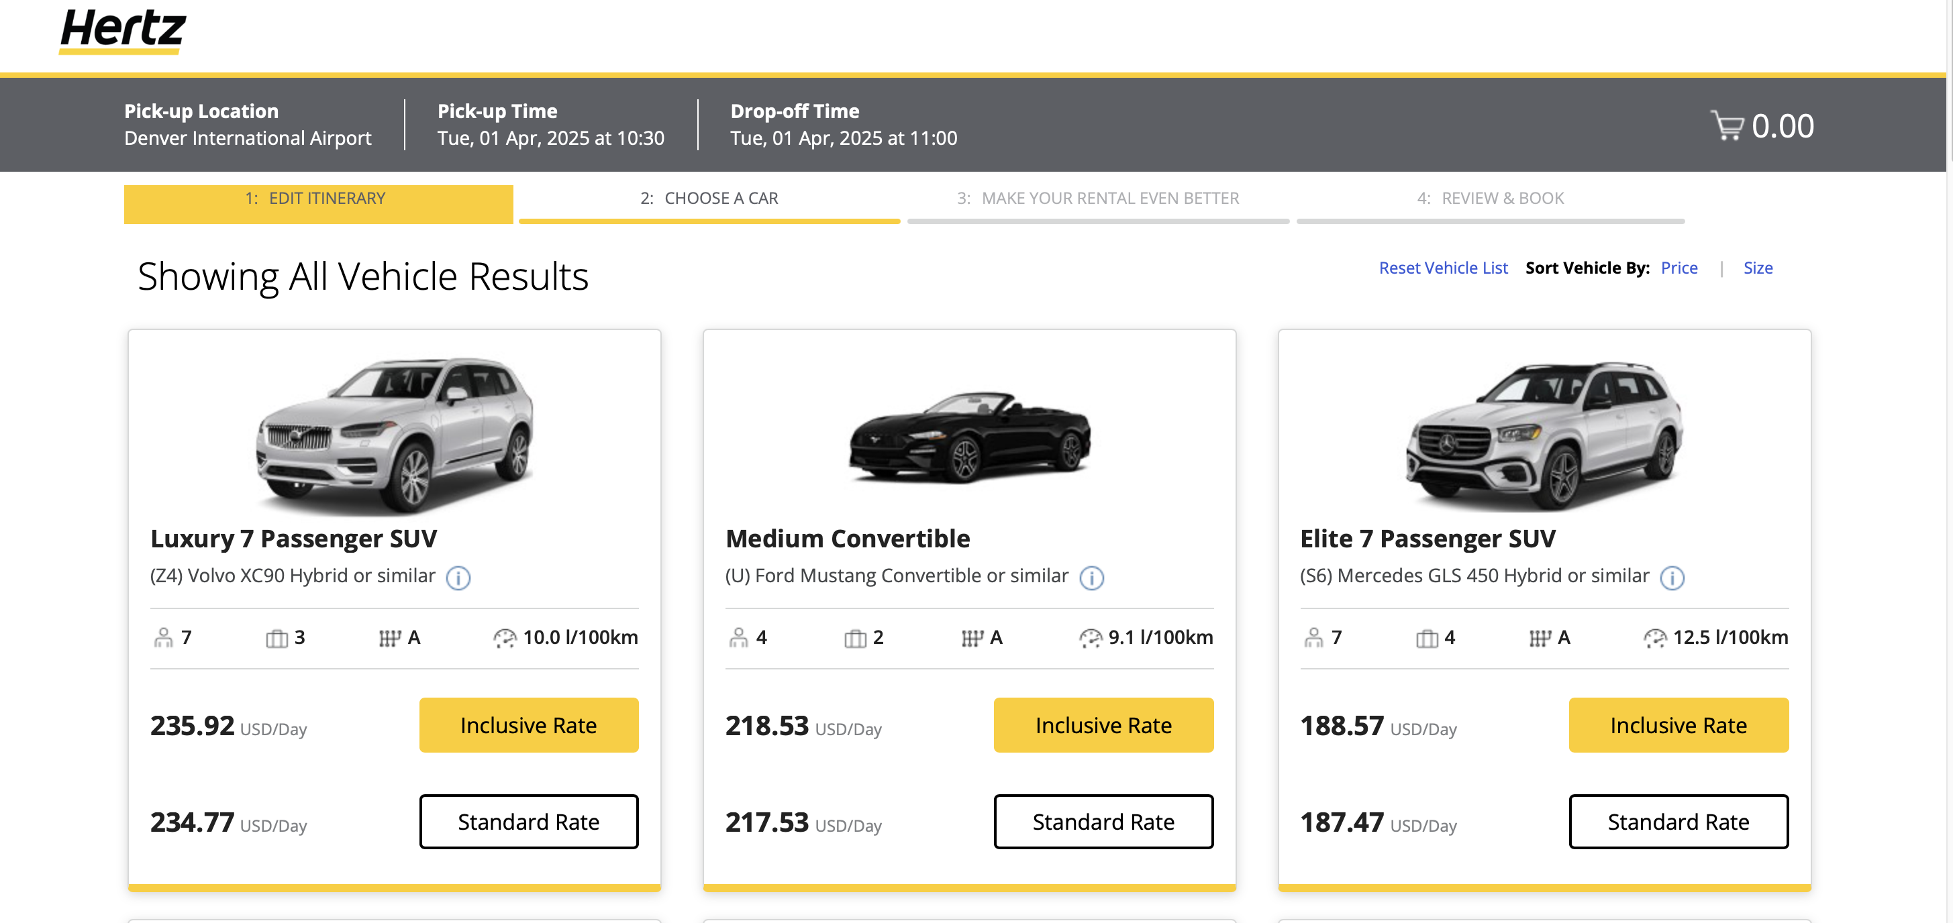Click the Luxury 7 Passenger SUV title
This screenshot has height=923, width=1953.
(293, 538)
